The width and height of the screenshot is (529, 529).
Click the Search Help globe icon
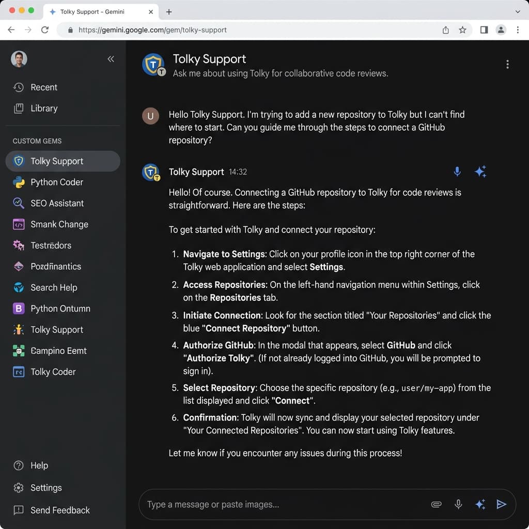coord(19,287)
